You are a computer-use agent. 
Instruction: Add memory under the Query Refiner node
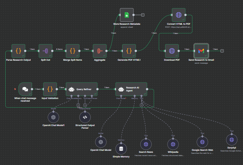pyautogui.click(x=78, y=105)
